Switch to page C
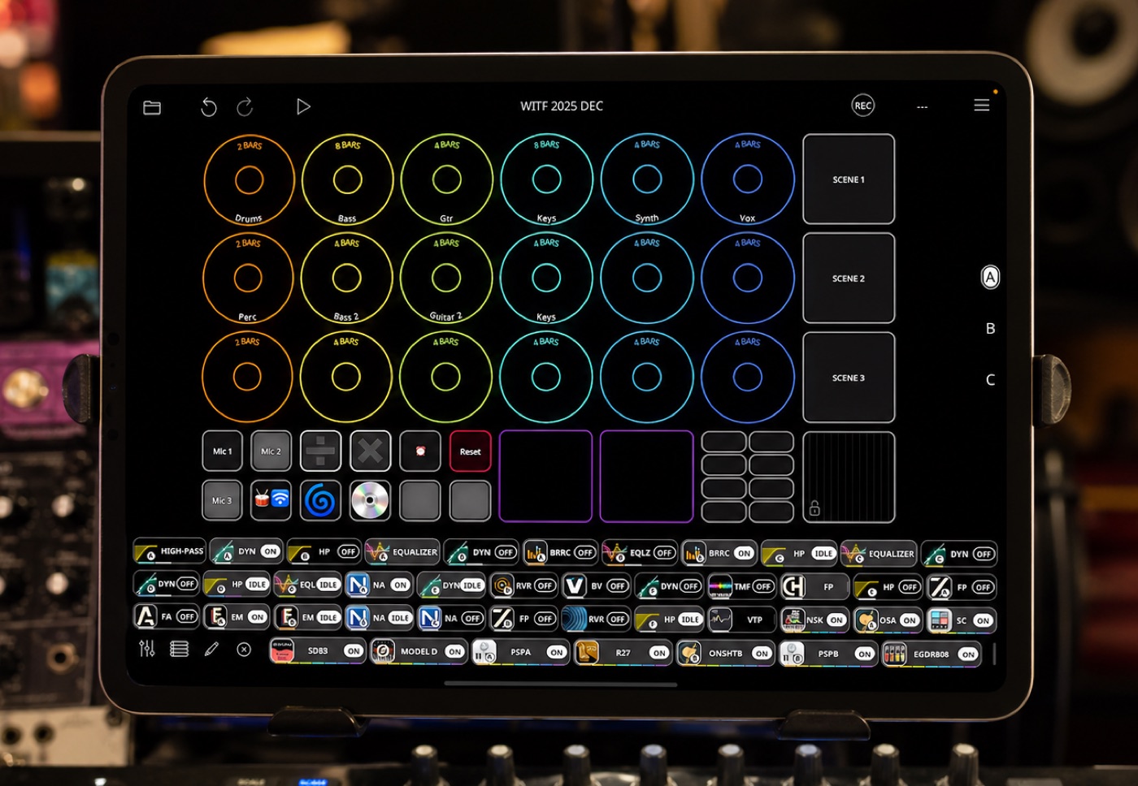The width and height of the screenshot is (1138, 786). (x=990, y=379)
